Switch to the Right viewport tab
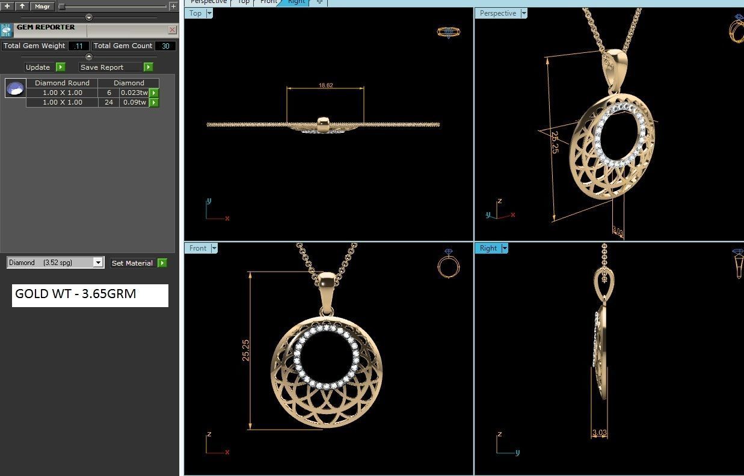This screenshot has height=476, width=744. click(297, 2)
